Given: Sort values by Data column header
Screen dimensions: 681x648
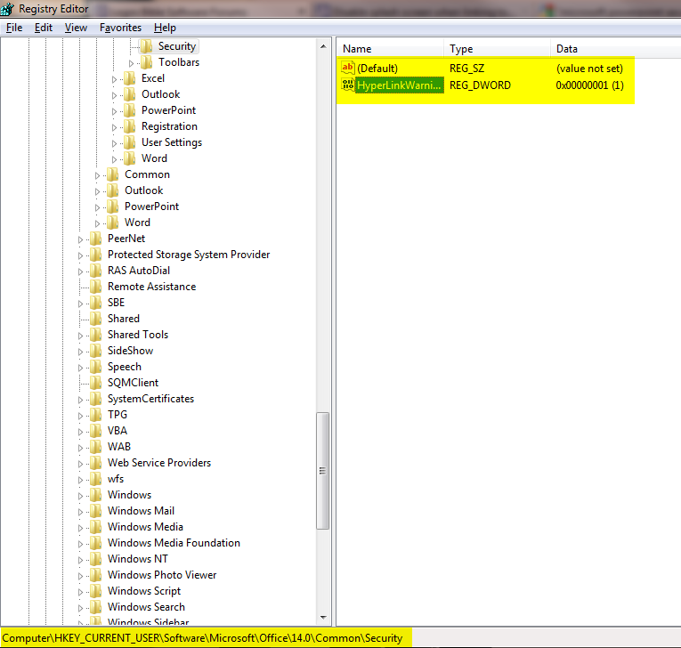Looking at the screenshot, I should pos(615,49).
